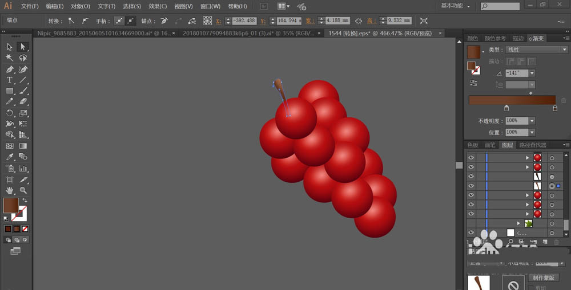Toggle visibility of the black stem layer
The height and width of the screenshot is (290, 571).
tap(471, 176)
